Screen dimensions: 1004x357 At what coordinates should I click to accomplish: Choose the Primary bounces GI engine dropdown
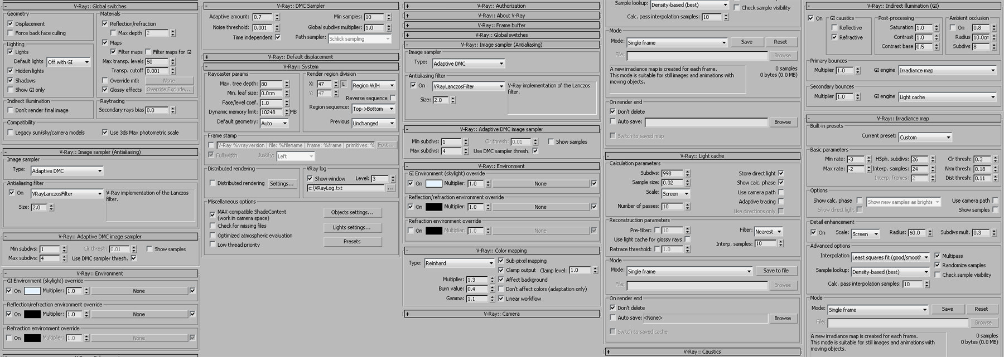point(947,70)
